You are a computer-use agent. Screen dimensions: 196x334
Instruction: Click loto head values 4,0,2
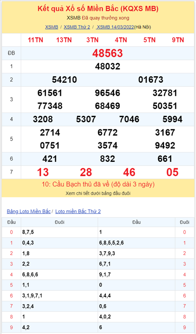click(105, 317)
